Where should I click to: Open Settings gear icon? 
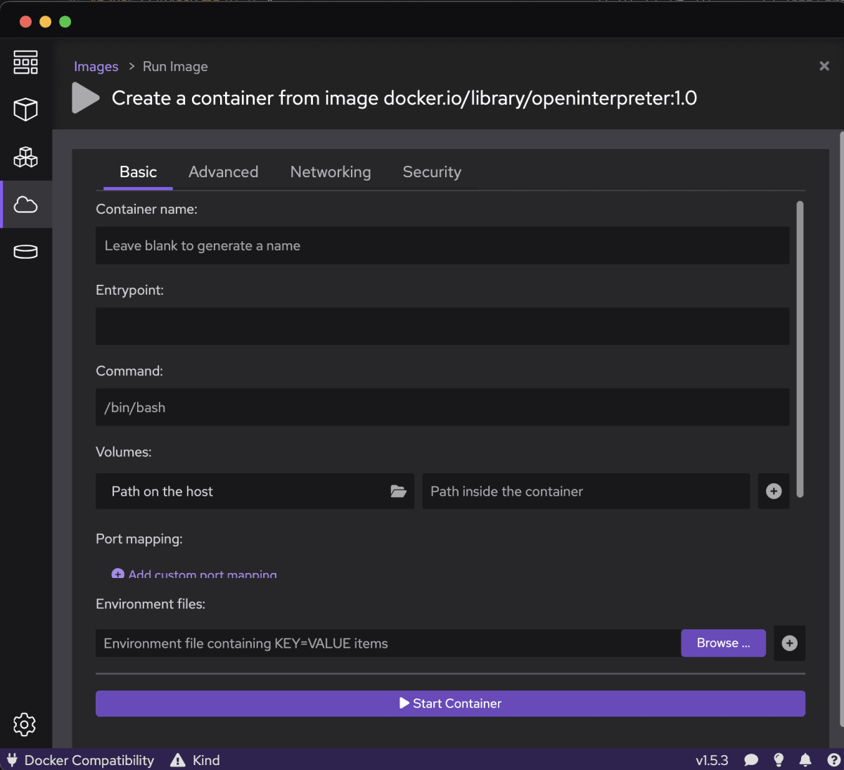[25, 724]
